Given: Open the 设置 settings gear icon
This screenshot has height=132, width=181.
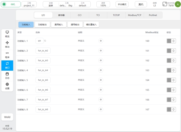Looking at the screenshot, I should 7,86.
